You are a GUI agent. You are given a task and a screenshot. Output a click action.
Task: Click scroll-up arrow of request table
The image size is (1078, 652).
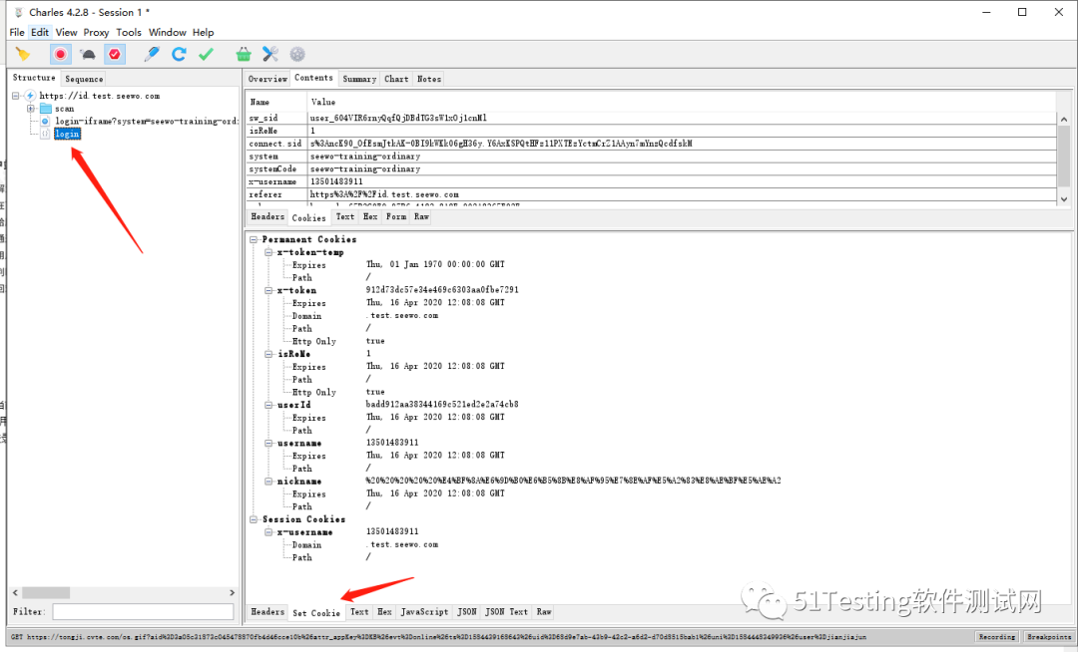pos(1064,120)
